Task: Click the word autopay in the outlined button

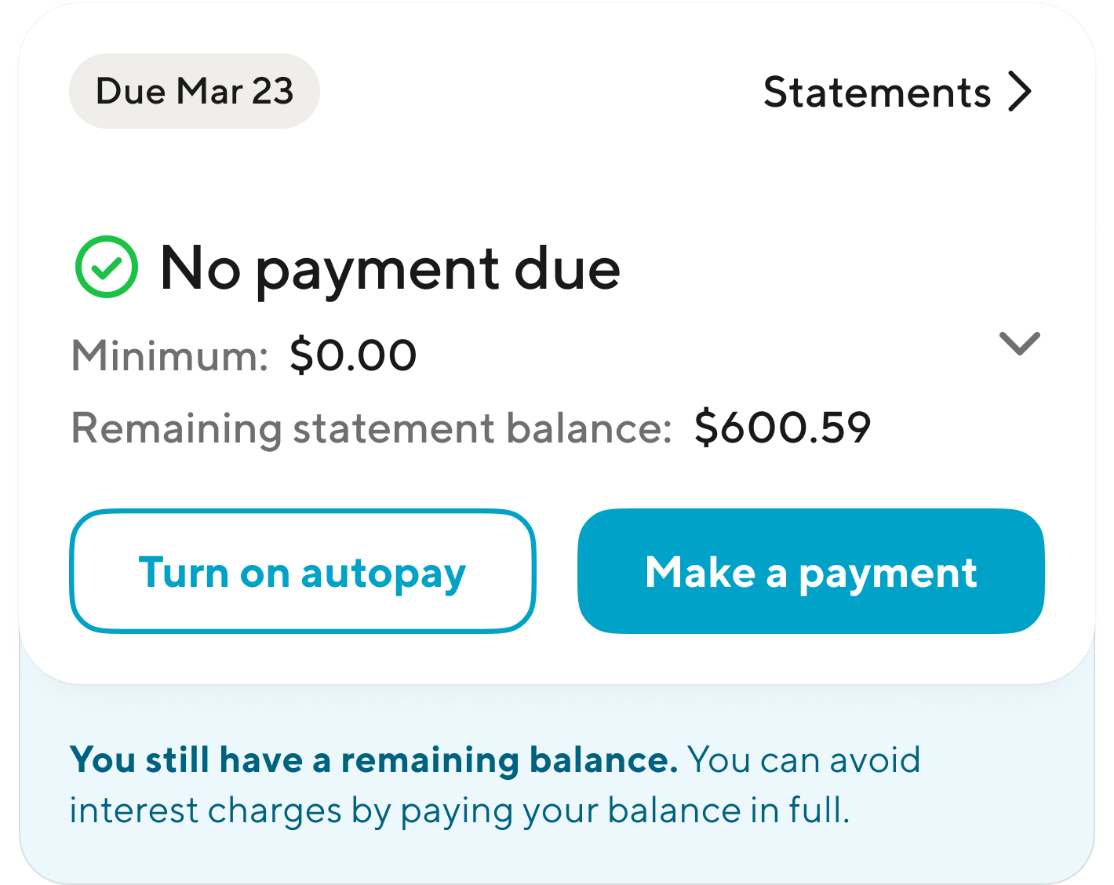Action: click(384, 574)
